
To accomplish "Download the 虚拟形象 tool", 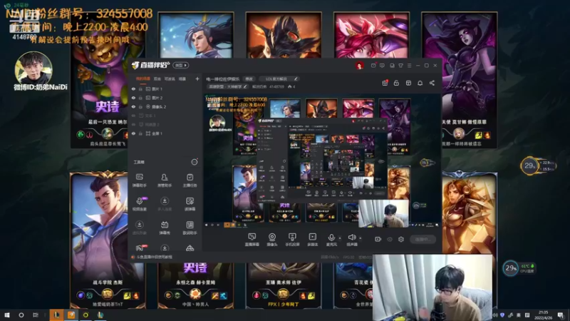I will pyautogui.click(x=139, y=228).
